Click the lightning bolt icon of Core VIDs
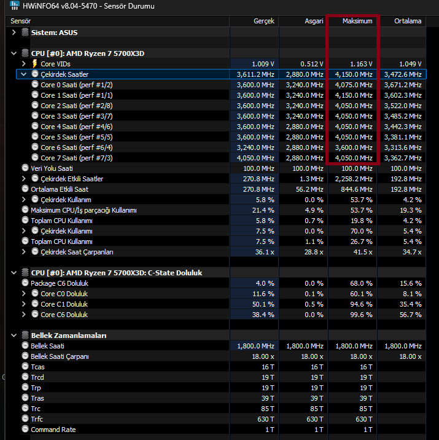Screen dimensions: 439x440 pos(35,64)
